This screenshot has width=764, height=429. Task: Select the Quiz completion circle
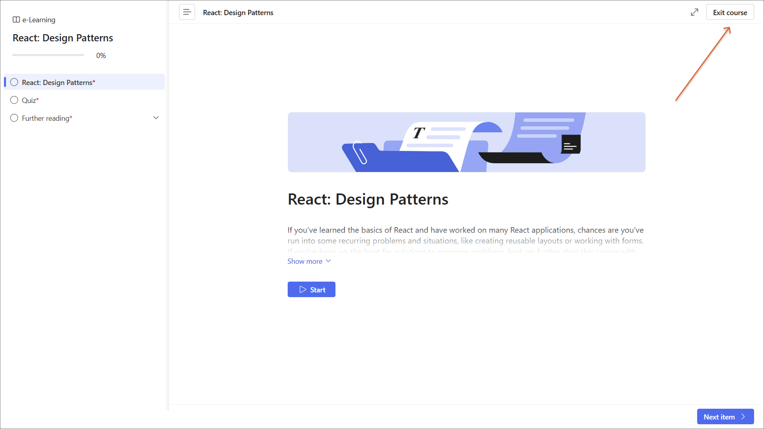click(x=14, y=100)
